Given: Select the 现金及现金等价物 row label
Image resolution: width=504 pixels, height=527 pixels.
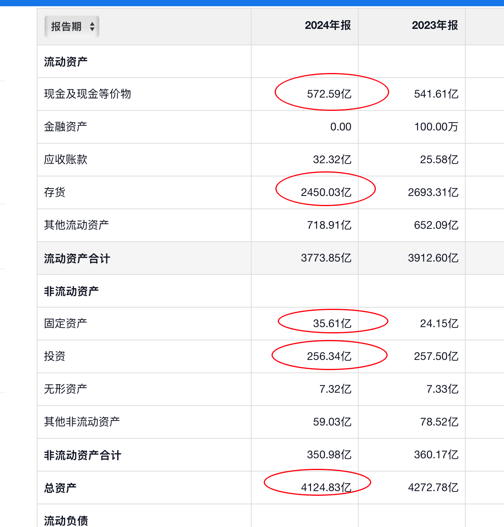Looking at the screenshot, I should [x=88, y=94].
